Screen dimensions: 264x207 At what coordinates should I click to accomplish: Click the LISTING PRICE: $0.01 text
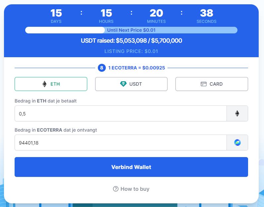pyautogui.click(x=131, y=51)
